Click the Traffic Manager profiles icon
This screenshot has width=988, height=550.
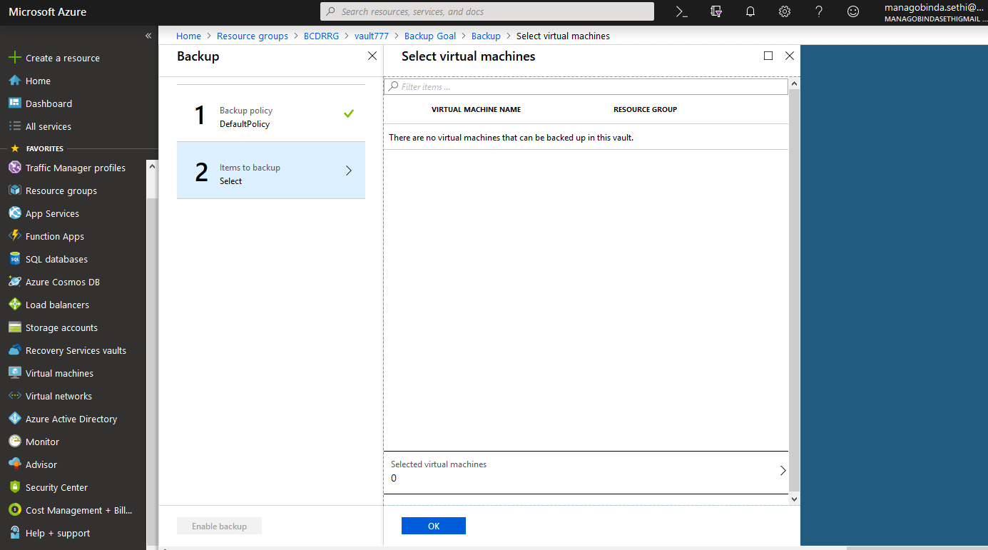[14, 168]
